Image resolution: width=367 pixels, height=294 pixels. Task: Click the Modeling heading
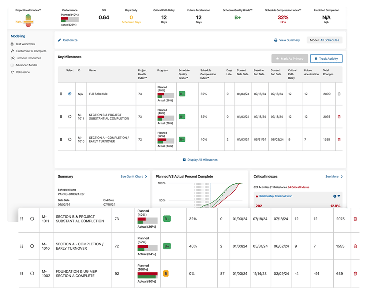coord(18,36)
